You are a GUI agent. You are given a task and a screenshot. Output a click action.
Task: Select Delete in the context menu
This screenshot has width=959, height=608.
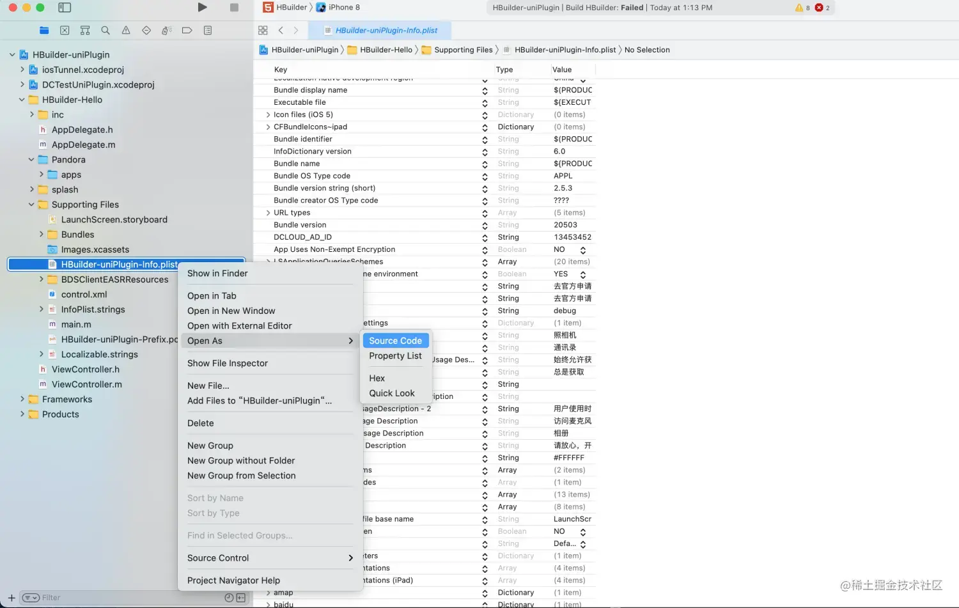[x=270, y=423]
